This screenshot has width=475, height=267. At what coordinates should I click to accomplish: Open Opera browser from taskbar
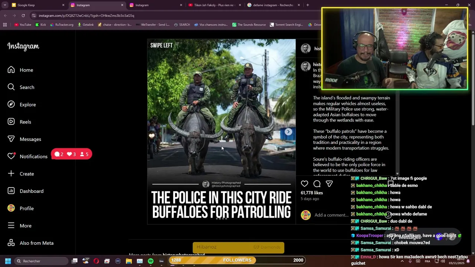pyautogui.click(x=96, y=261)
